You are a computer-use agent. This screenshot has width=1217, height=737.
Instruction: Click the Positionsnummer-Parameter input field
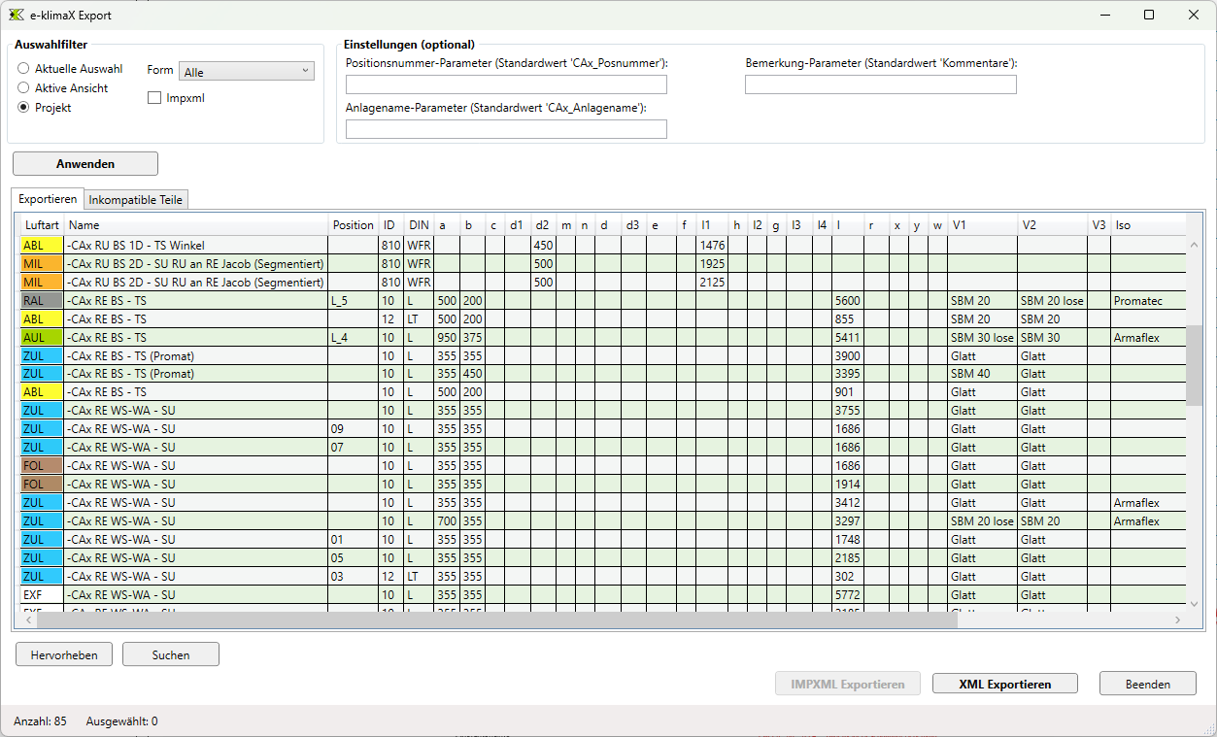[x=506, y=84]
